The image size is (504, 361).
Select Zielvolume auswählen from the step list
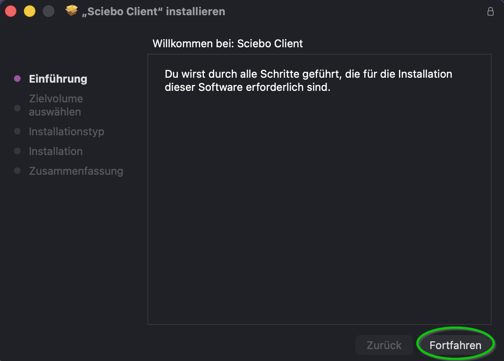56,105
